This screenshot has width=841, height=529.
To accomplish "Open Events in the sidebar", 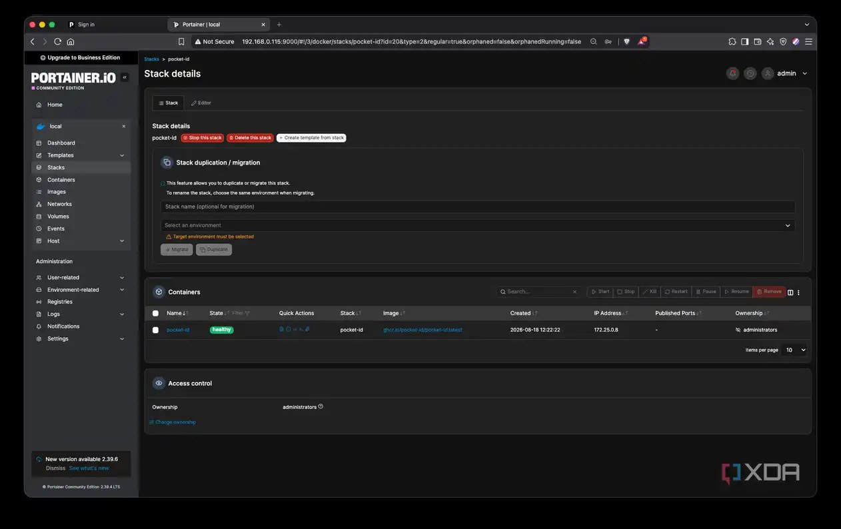I will tap(81, 229).
